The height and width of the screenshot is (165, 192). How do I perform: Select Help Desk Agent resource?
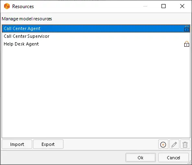pos(96,44)
